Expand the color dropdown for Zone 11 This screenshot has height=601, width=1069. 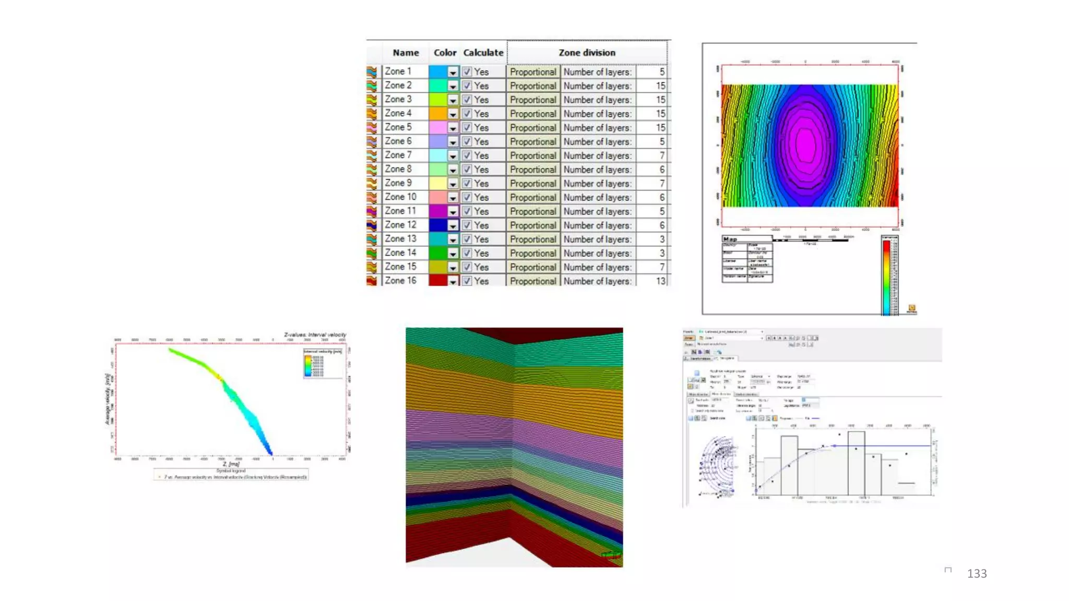453,211
